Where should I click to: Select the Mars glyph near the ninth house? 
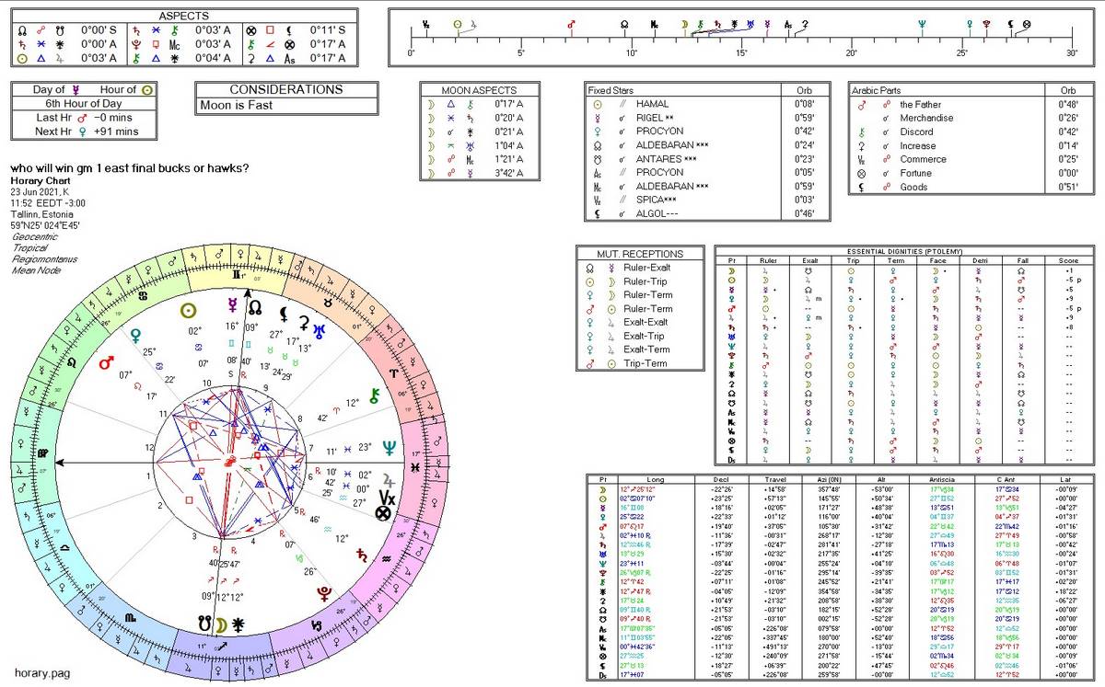click(105, 361)
